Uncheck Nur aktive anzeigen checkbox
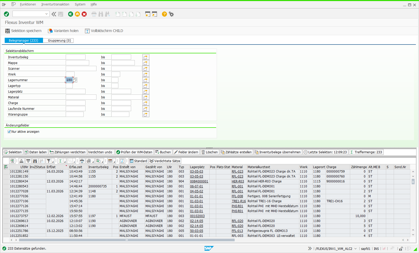Screen dimensions: 419x253 click(9, 132)
